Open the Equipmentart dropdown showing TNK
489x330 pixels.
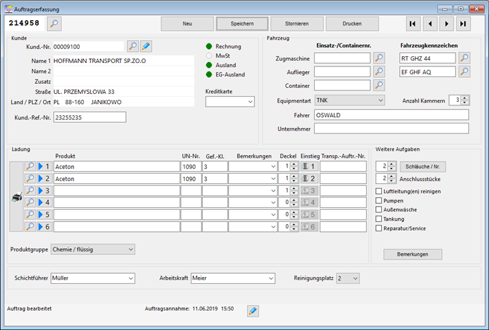click(x=350, y=100)
